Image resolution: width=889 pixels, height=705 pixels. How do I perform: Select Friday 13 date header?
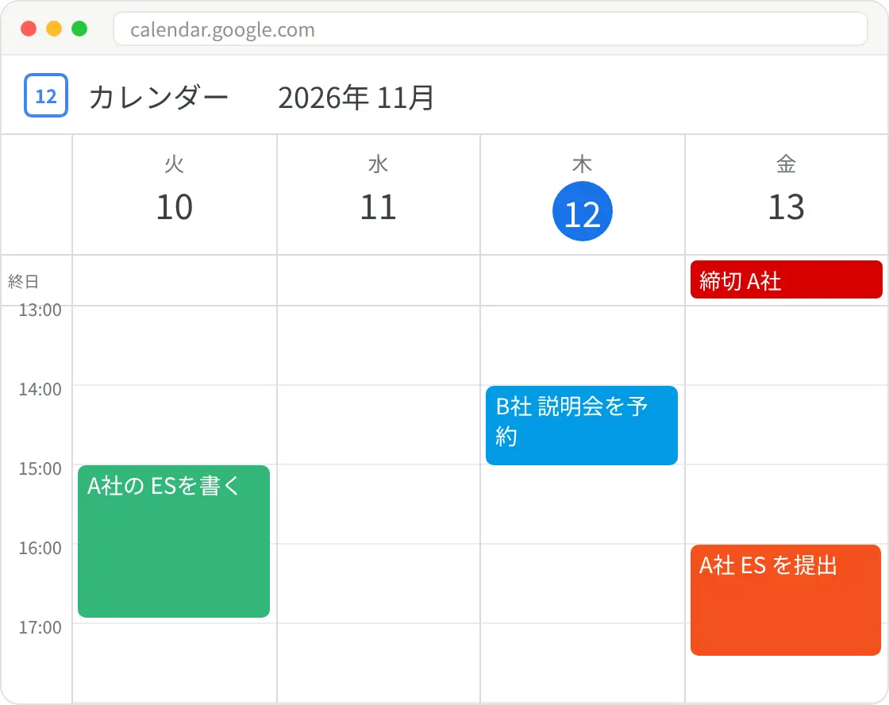click(x=787, y=207)
